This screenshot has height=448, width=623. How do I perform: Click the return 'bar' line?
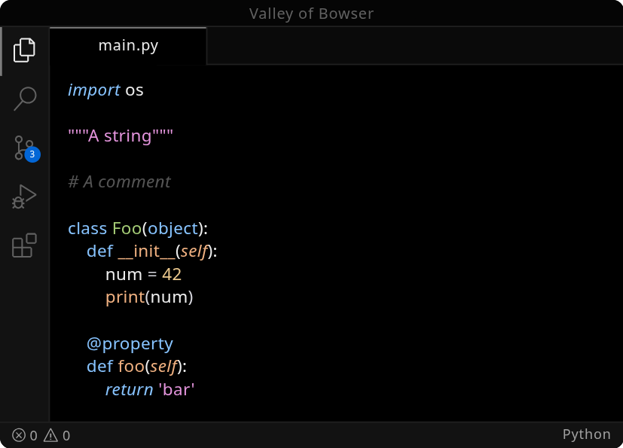[148, 389]
